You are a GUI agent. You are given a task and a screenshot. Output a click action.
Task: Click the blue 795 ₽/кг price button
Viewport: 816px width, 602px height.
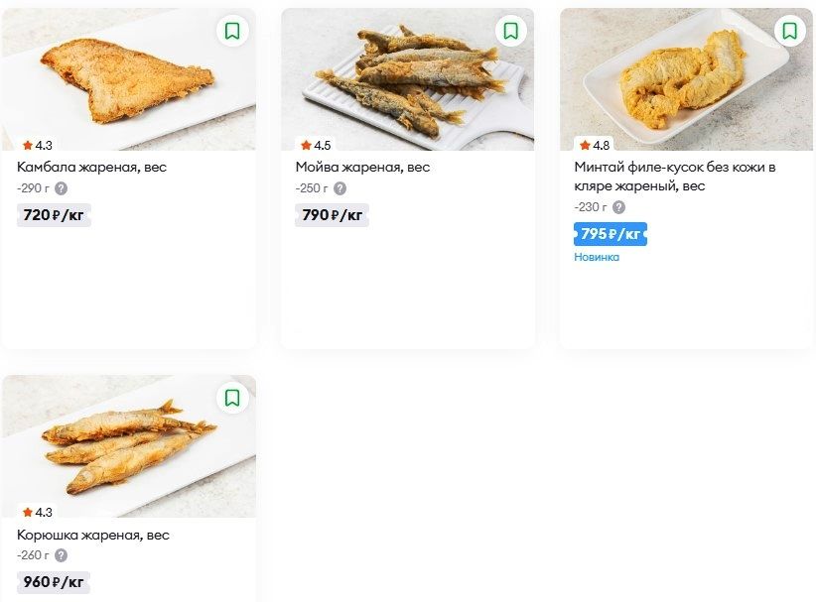click(611, 234)
